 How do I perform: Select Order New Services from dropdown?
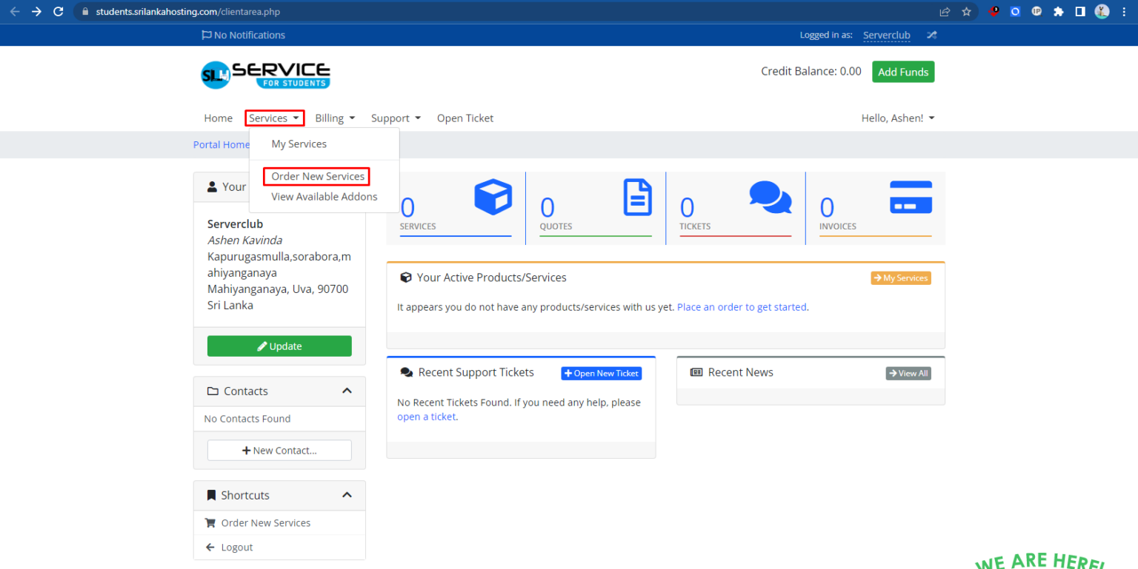pos(317,176)
